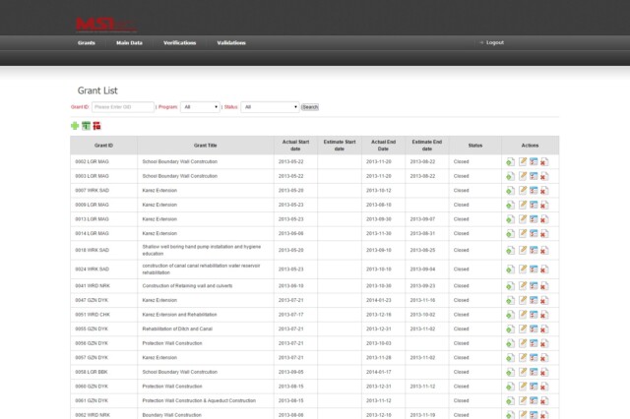Open the Grants menu
630x419 pixels.
(x=87, y=43)
